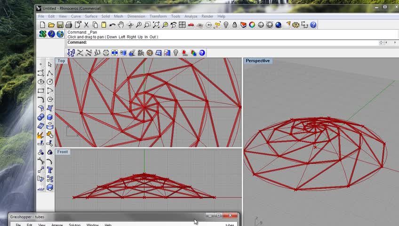399x226 pixels.
Task: Close the Grasshopper - tubes window
Action: tap(230, 216)
